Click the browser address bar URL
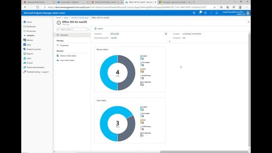This screenshot has height=153, width=272. pos(127,7)
